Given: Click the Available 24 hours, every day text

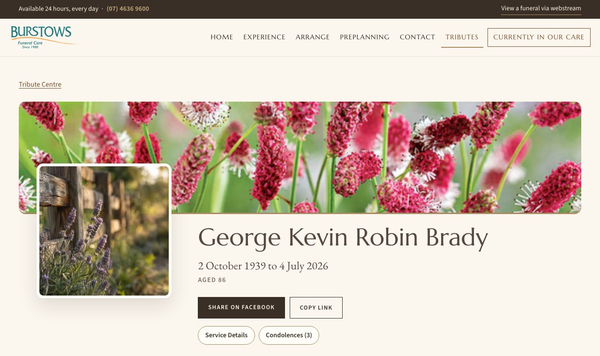Looking at the screenshot, I should (59, 9).
